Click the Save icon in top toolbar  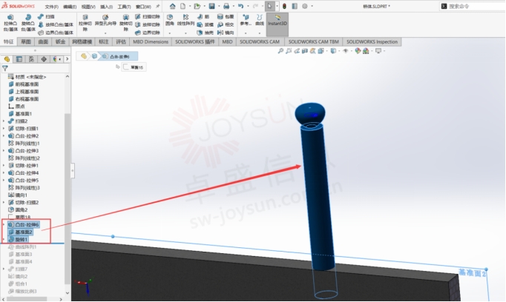211,6
